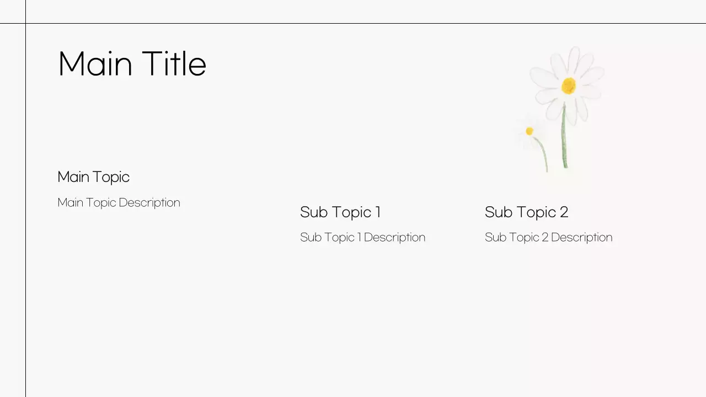Select the Sub Topic 2 heading

pyautogui.click(x=526, y=212)
